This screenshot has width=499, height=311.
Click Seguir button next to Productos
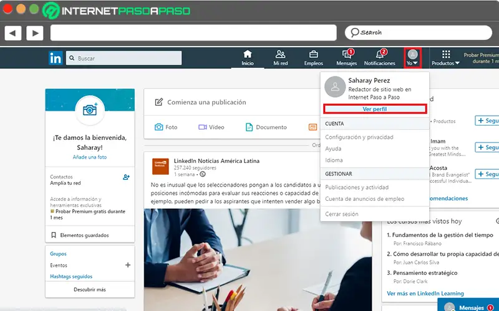point(487,121)
